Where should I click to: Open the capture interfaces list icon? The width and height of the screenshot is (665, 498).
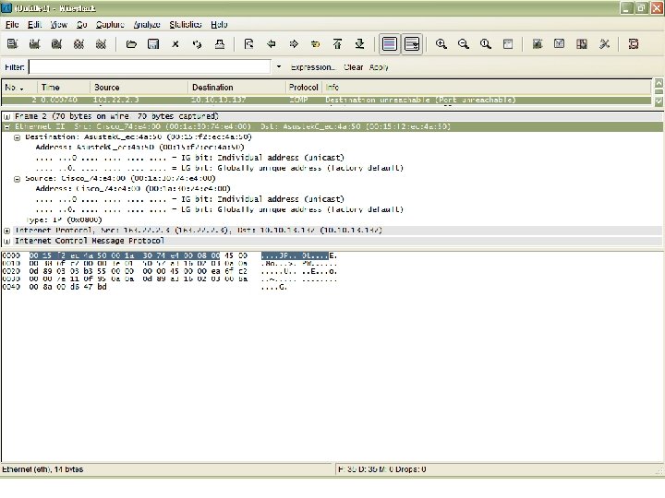click(x=12, y=44)
